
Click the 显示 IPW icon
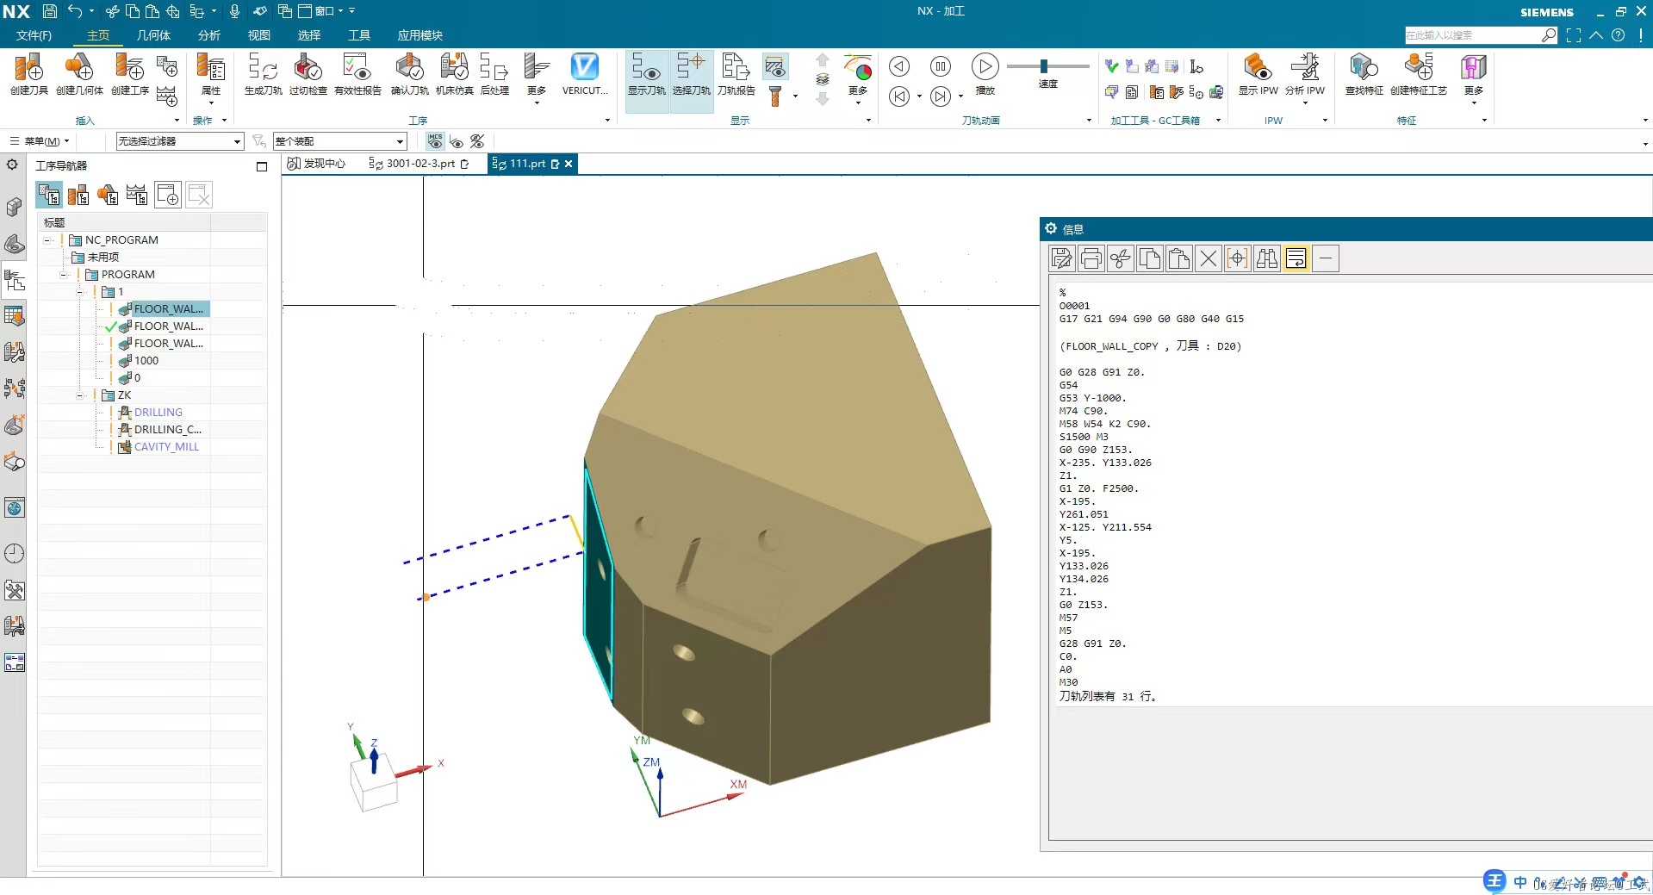[x=1258, y=74]
